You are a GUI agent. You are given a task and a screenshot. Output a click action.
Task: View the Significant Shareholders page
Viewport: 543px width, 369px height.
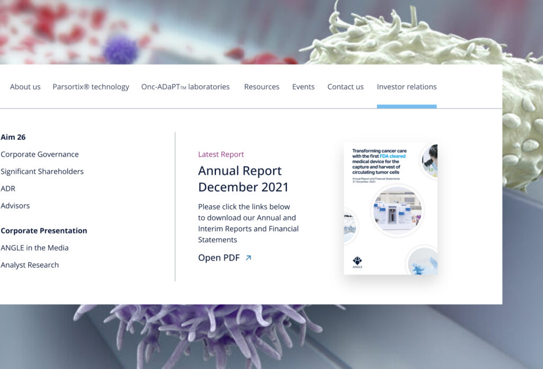[x=42, y=172]
